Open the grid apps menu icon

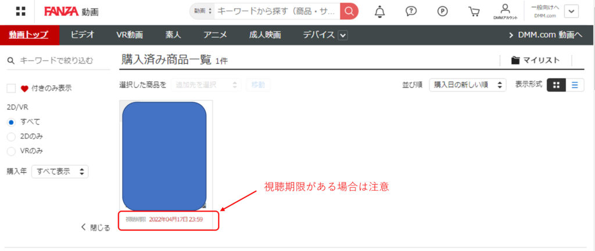(20, 11)
